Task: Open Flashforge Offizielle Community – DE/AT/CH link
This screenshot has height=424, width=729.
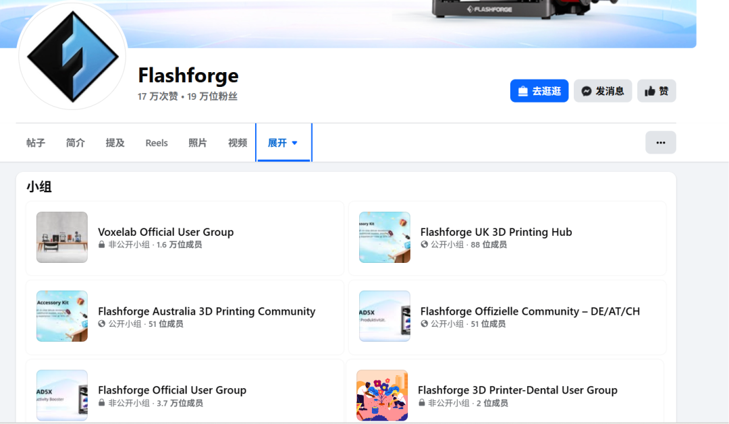Action: [529, 311]
